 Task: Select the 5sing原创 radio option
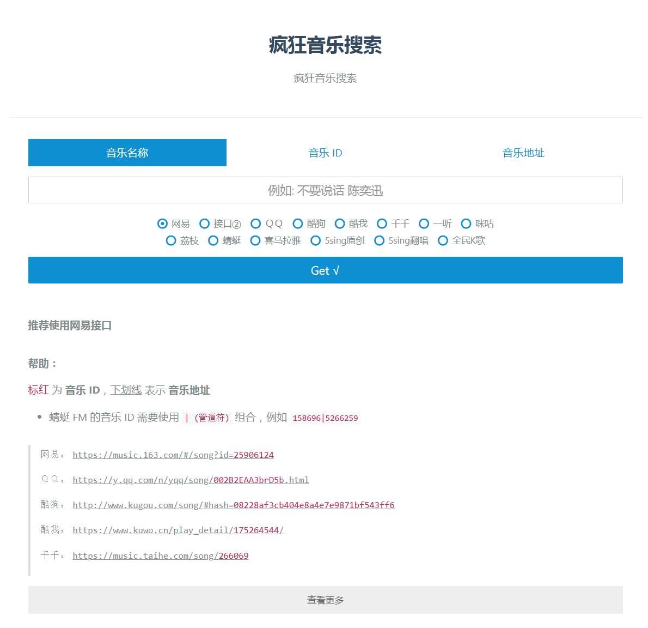click(x=316, y=241)
